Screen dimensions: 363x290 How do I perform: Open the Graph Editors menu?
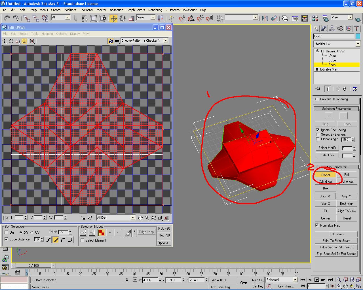click(x=136, y=10)
